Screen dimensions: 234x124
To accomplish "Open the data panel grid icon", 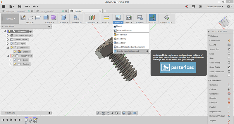I will (4, 6).
